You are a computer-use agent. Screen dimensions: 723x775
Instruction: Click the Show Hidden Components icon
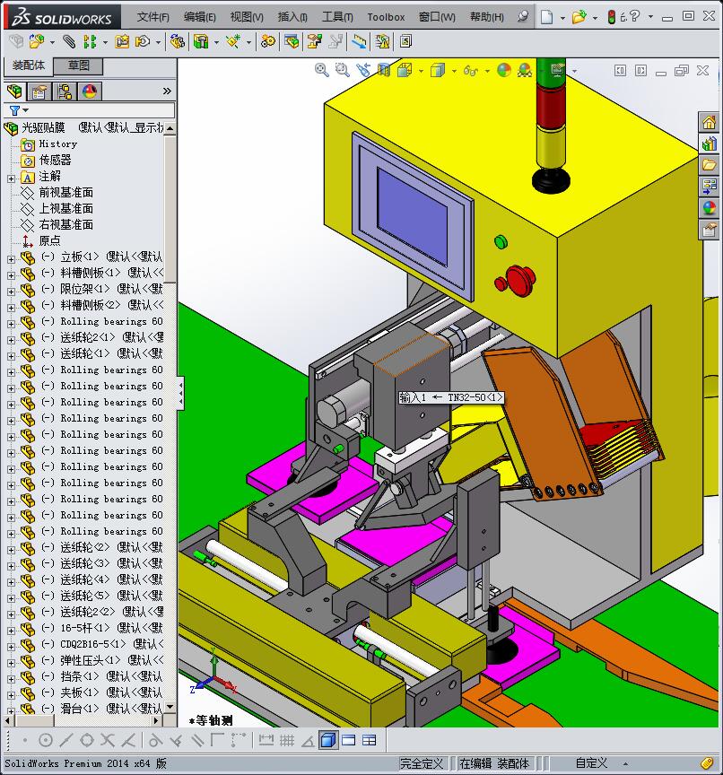[177, 41]
